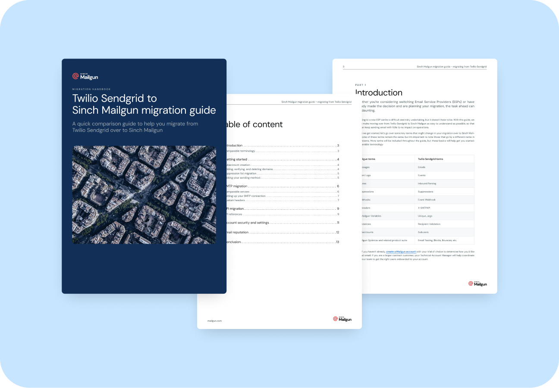The image size is (559, 388).
Task: Click the Mailgun logo at the Introduction page bottom
Action: click(x=477, y=284)
